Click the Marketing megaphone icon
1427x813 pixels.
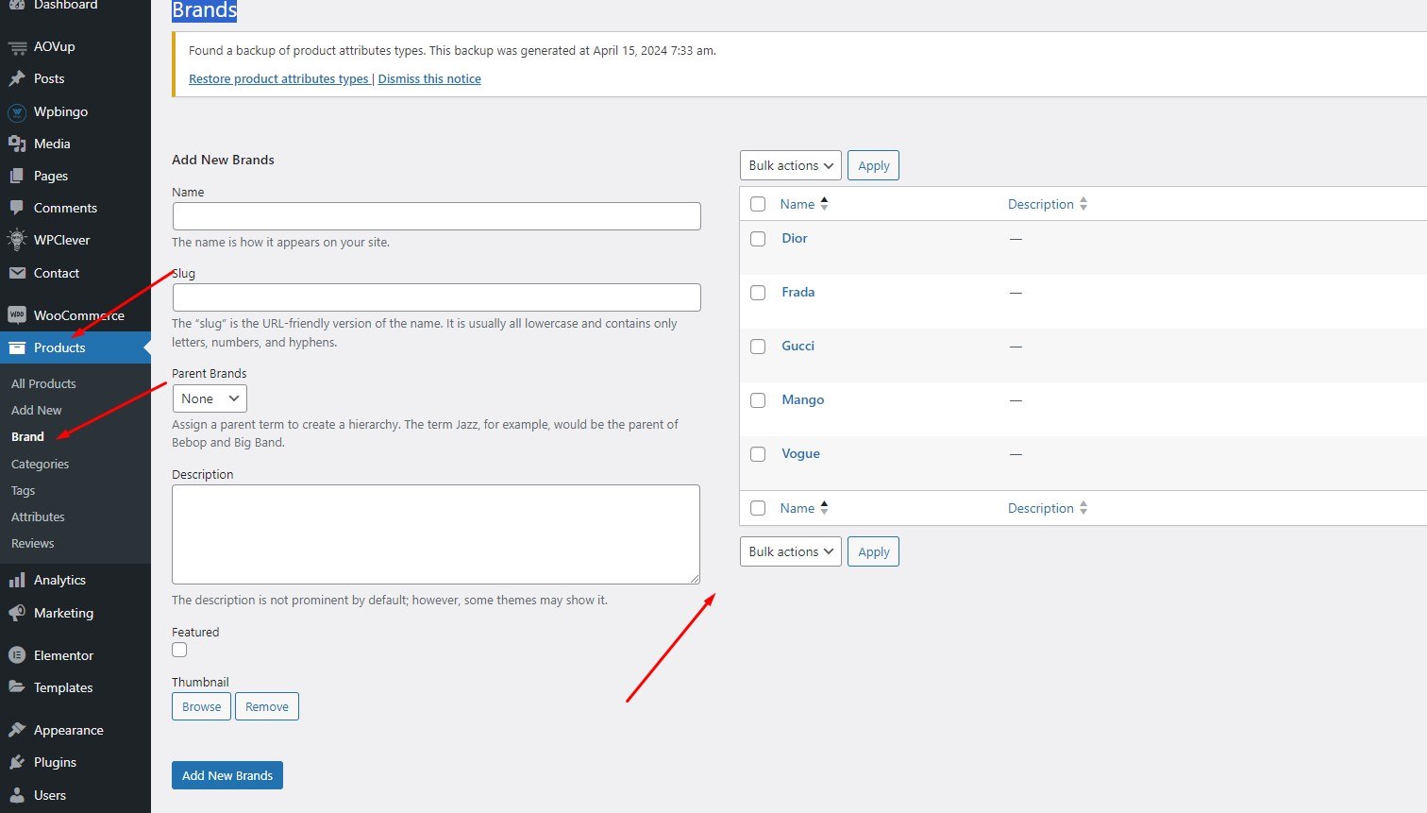coord(17,613)
